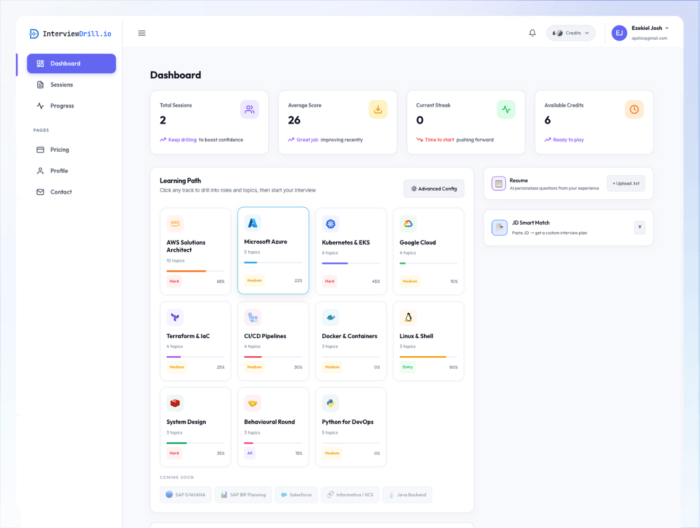The height and width of the screenshot is (528, 700).
Task: Click the Terraform & IaC icon
Action: coord(175,318)
